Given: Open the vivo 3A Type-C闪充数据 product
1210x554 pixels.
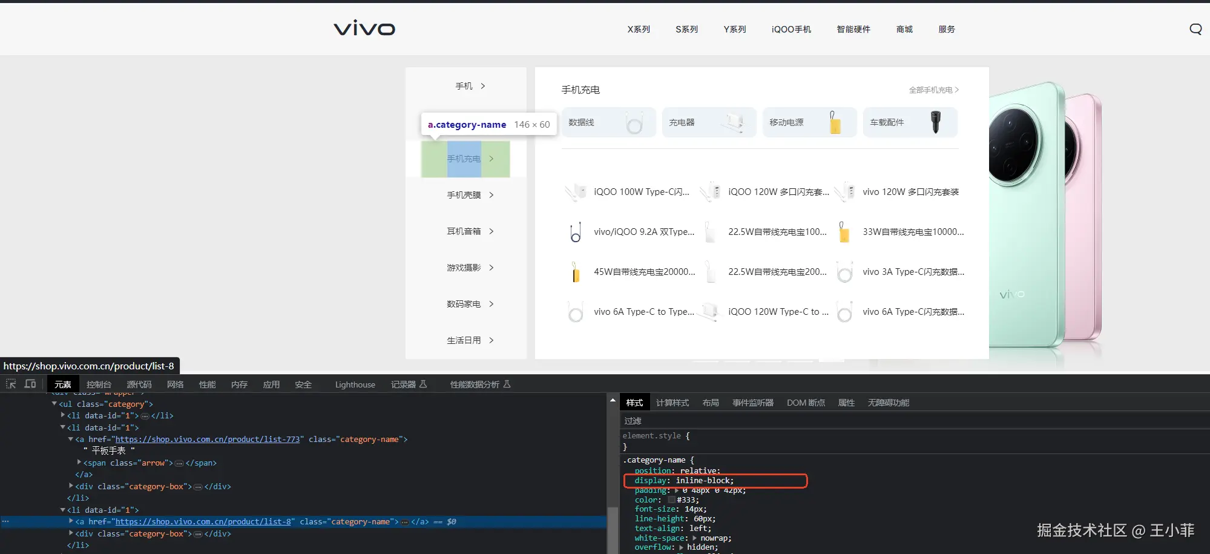Looking at the screenshot, I should (x=899, y=272).
